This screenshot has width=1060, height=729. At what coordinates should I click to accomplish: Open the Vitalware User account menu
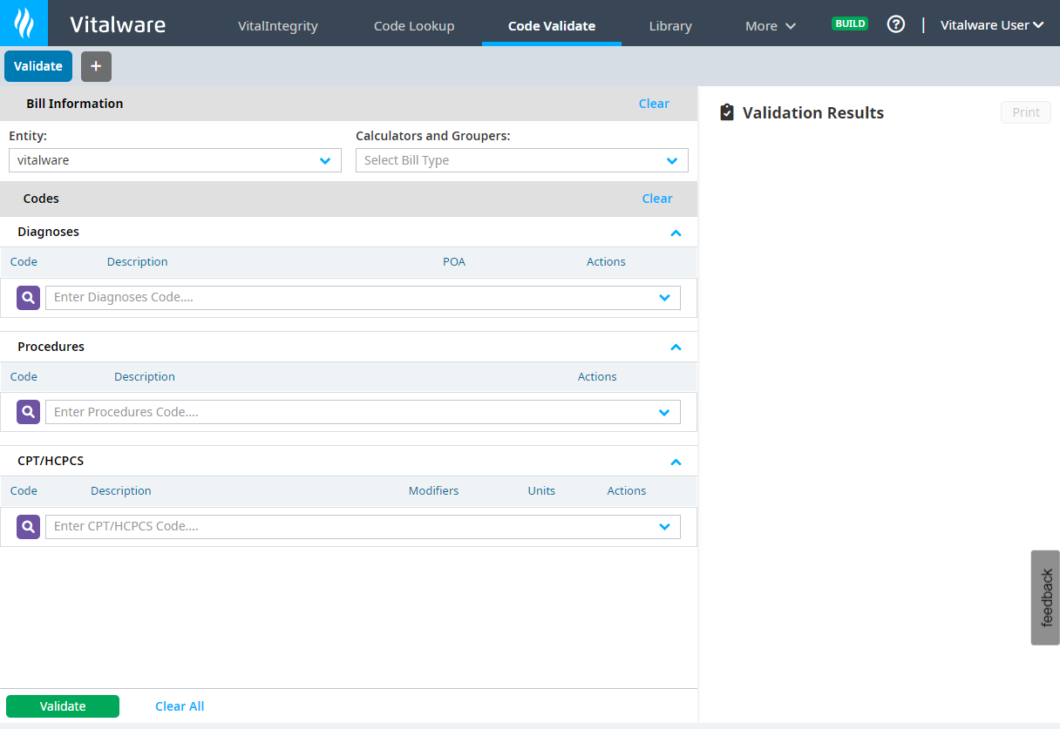992,25
